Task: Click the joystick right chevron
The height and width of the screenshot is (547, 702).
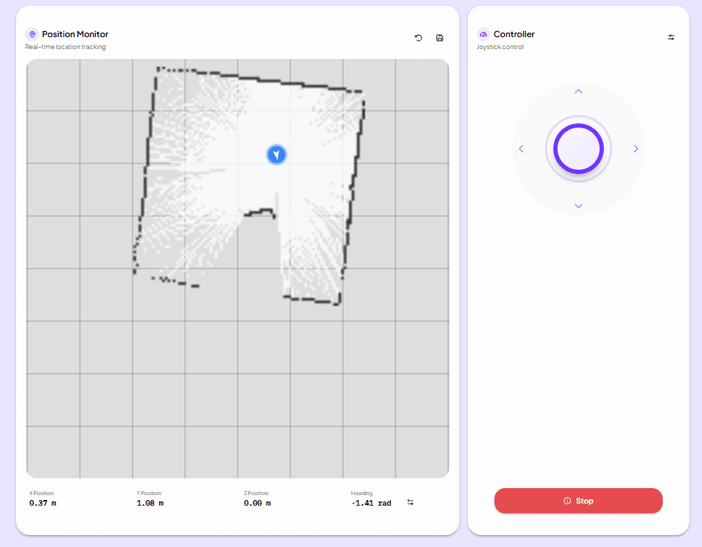Action: tap(636, 149)
